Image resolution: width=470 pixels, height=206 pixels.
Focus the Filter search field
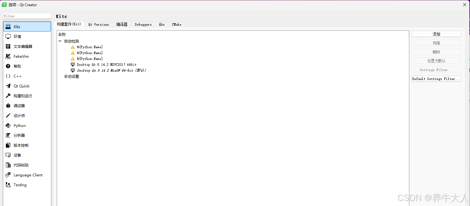tap(27, 16)
